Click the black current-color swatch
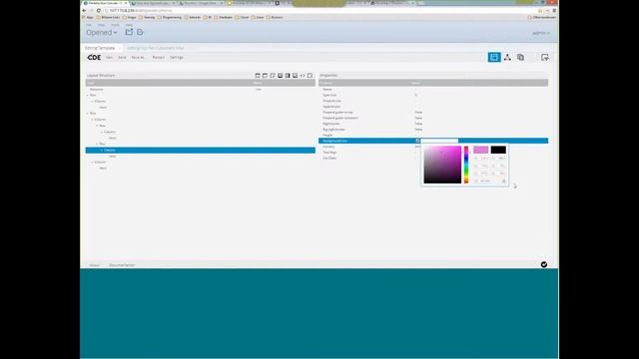Screen dimensions: 639x359 click(x=498, y=150)
